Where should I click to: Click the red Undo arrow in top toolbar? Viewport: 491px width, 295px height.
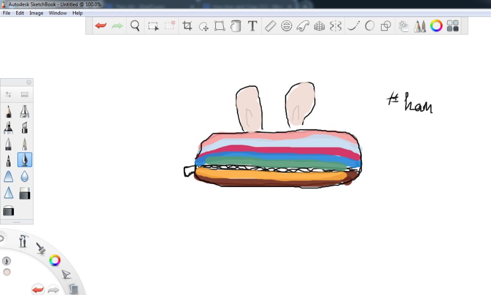tap(101, 26)
